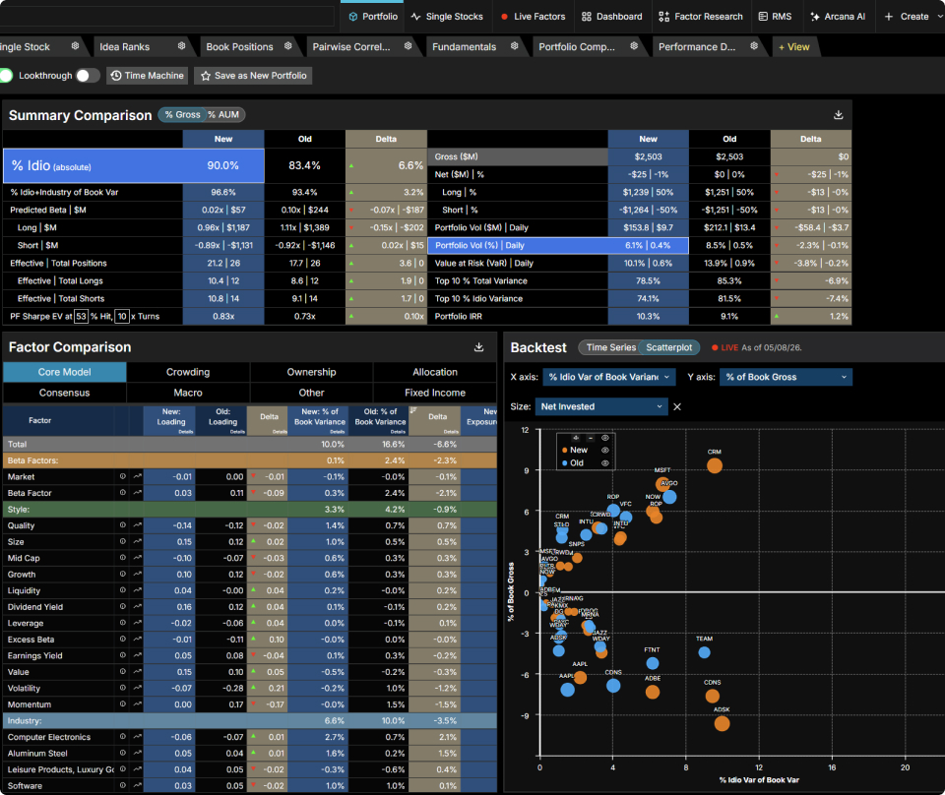Viewport: 945px width, 795px height.
Task: Click the gear on Performance D tab
Action: click(x=753, y=46)
